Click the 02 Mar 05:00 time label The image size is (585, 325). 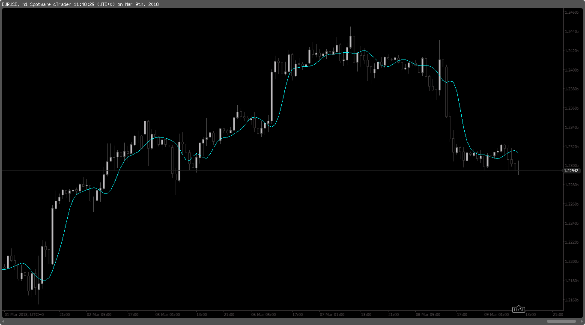[x=99, y=315]
